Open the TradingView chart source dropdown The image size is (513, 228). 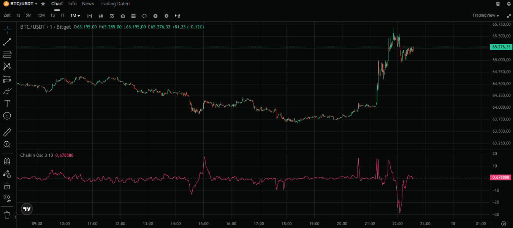(486, 16)
